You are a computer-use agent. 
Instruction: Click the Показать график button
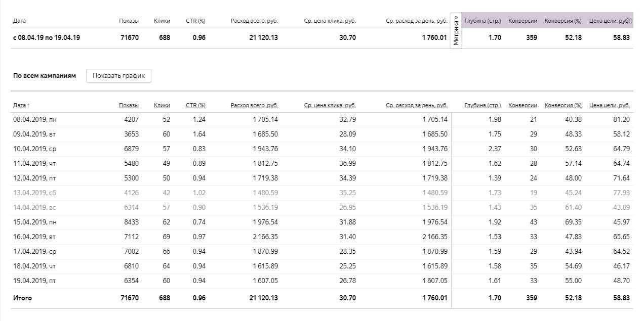click(x=118, y=76)
